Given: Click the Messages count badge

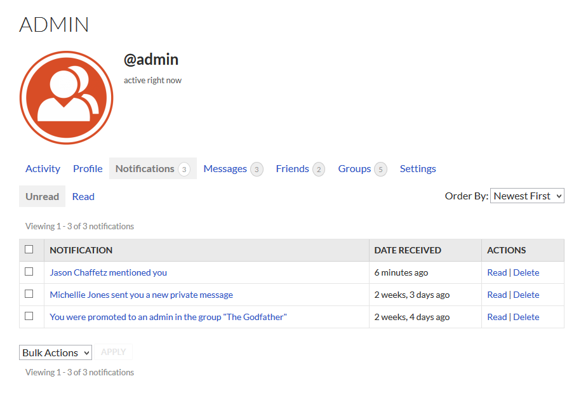Looking at the screenshot, I should click(257, 170).
